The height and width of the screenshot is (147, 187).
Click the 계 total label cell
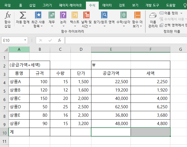(x=19, y=132)
